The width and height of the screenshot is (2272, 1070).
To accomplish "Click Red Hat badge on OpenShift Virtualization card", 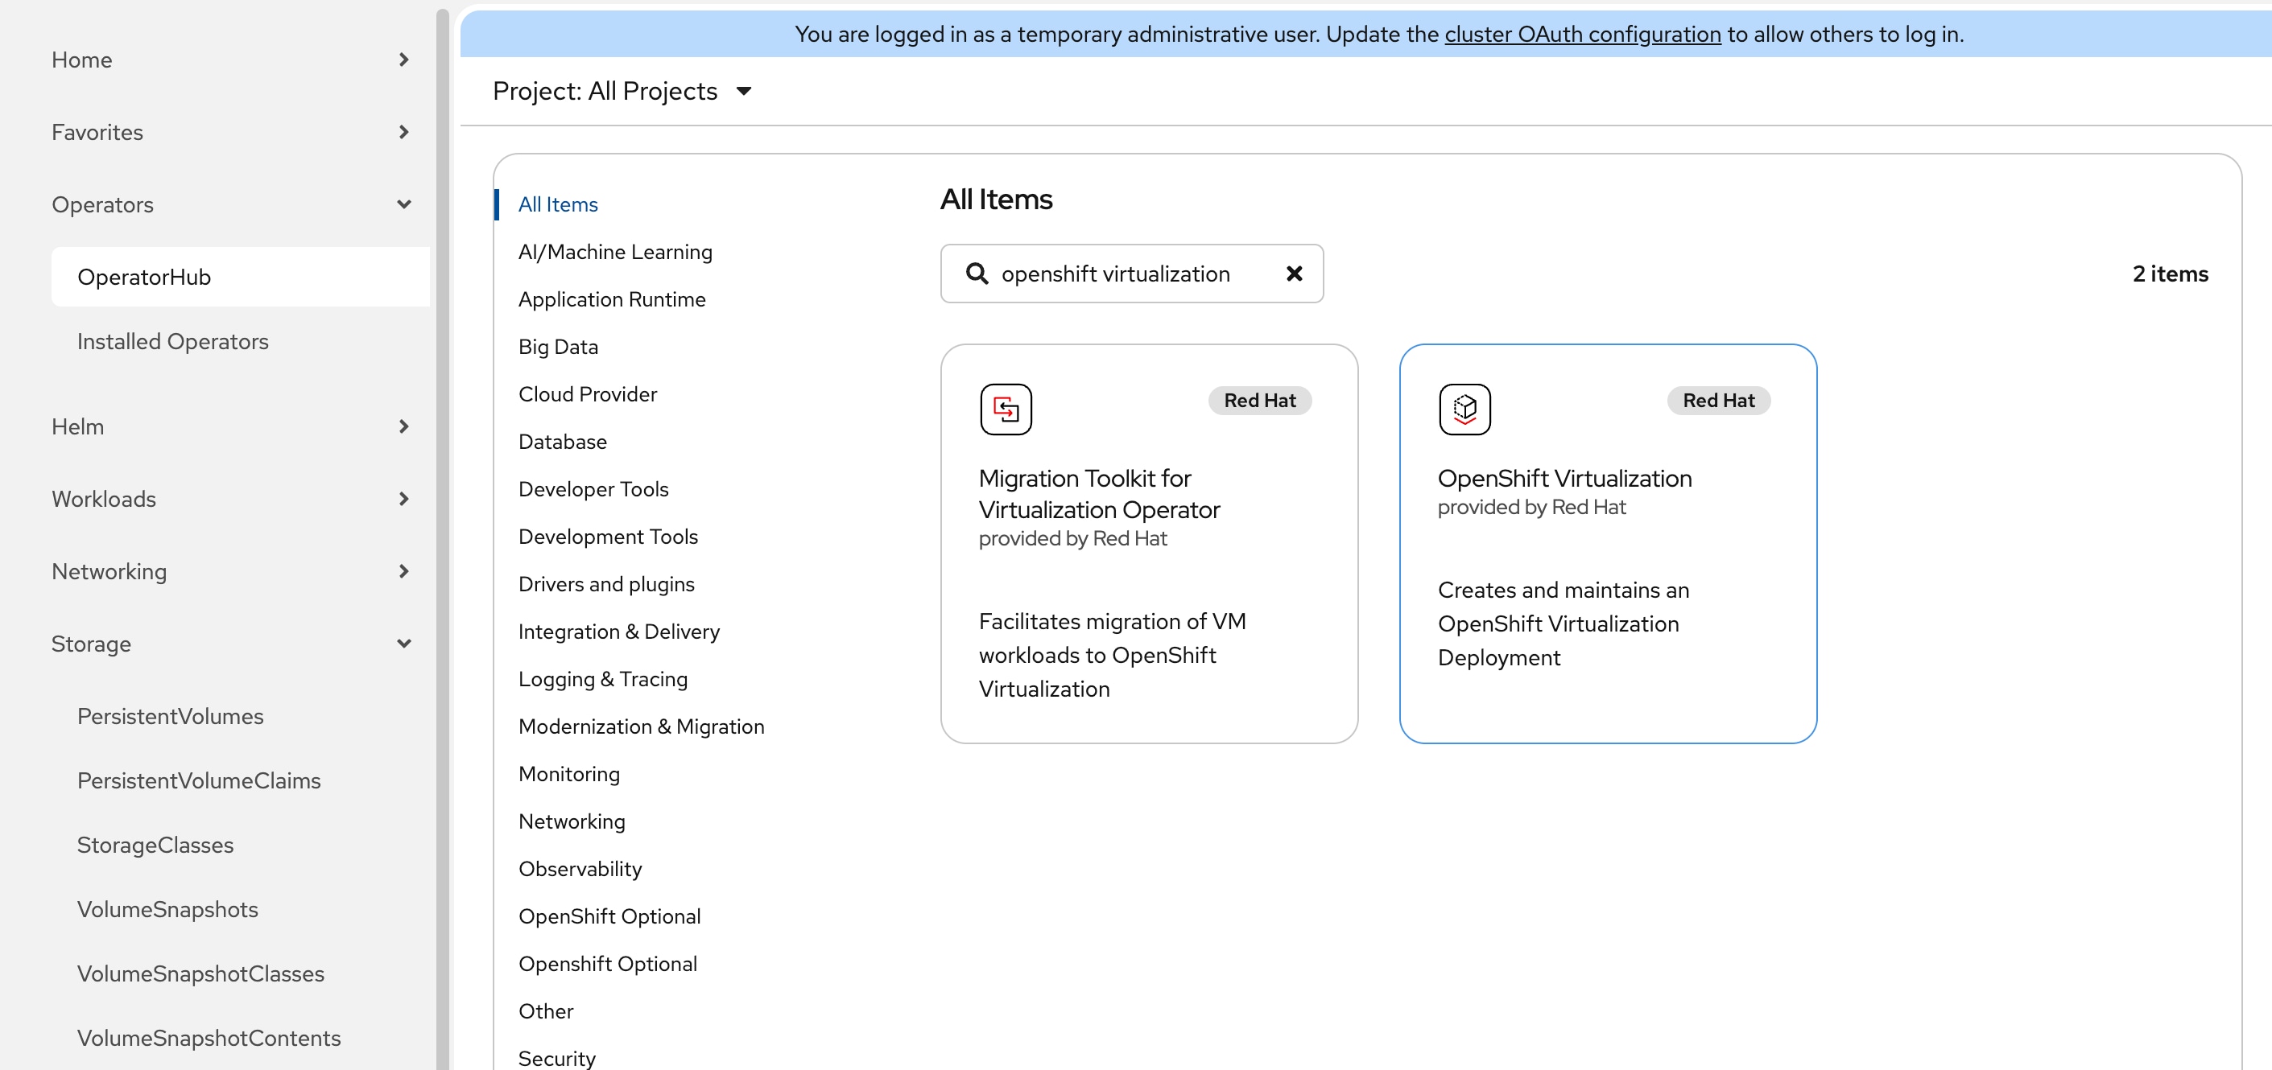I will coord(1718,400).
